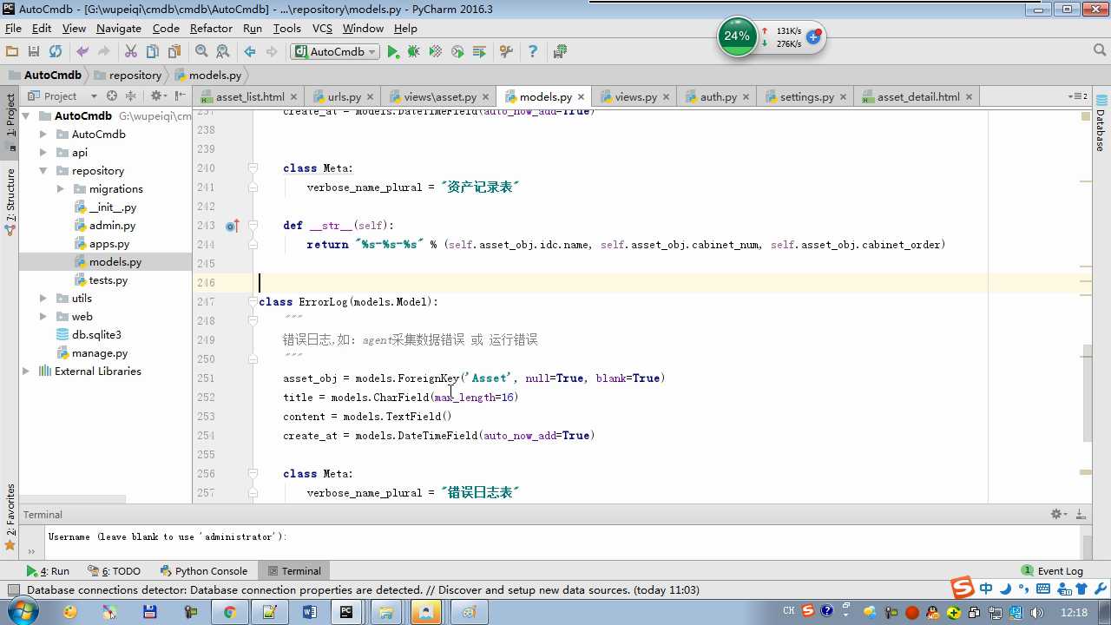Viewport: 1111px width, 625px height.
Task: Click the editor vertical scrollbar thumb
Action: click(1087, 393)
